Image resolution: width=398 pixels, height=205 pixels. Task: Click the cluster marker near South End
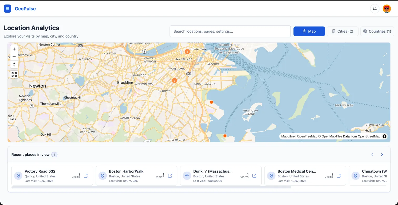point(174,80)
